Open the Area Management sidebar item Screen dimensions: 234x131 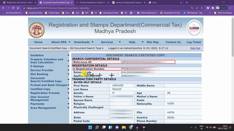click(43, 108)
